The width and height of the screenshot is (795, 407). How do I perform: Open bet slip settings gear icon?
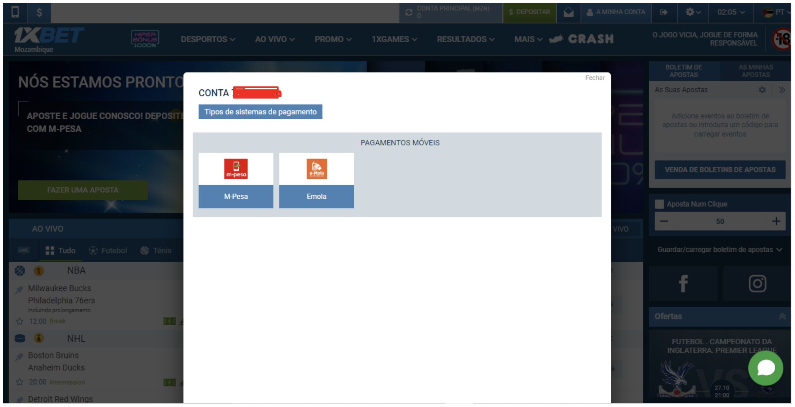pos(762,90)
